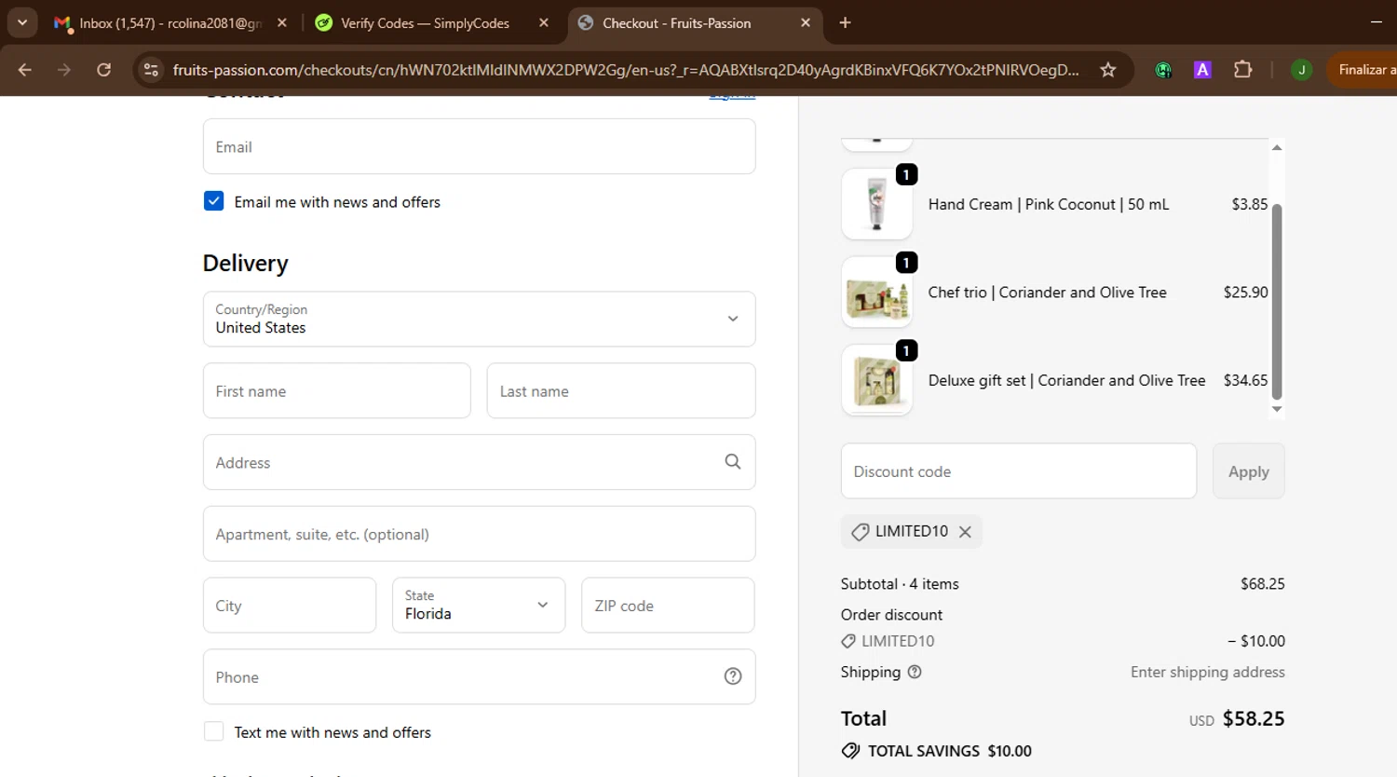Click the total savings tag icon
Screen dimensions: 1397x777
[x=850, y=751]
